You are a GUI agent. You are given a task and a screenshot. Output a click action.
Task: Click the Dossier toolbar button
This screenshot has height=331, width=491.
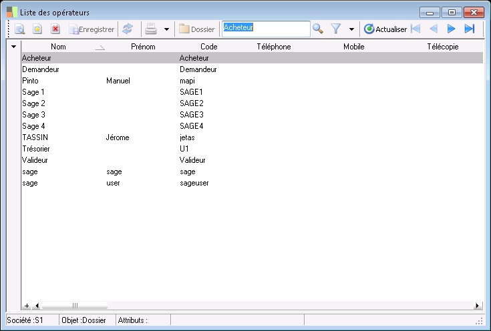[x=196, y=29]
